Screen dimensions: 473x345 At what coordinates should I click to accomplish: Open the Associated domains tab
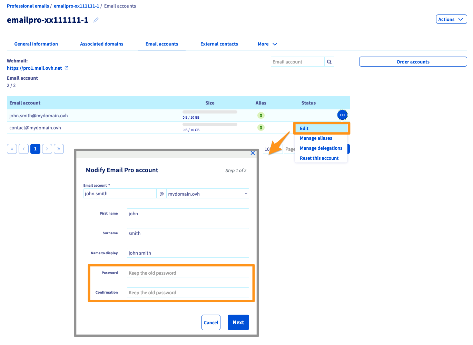pos(101,44)
